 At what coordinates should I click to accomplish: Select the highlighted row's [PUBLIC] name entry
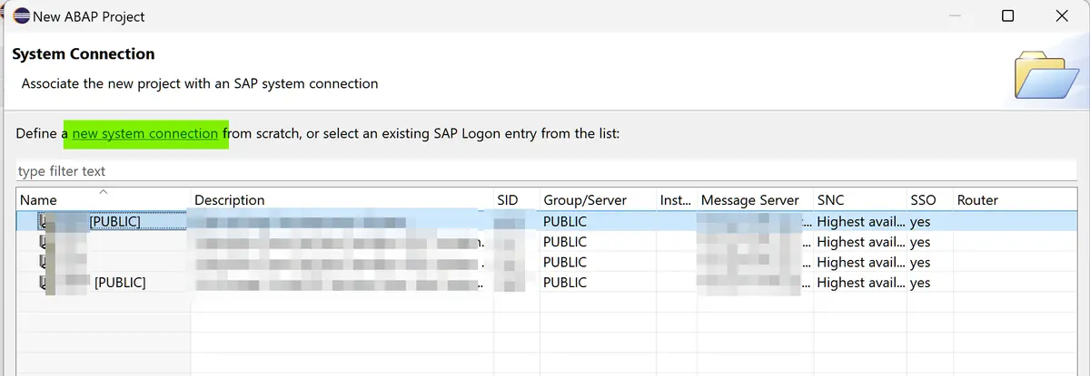pyautogui.click(x=115, y=221)
